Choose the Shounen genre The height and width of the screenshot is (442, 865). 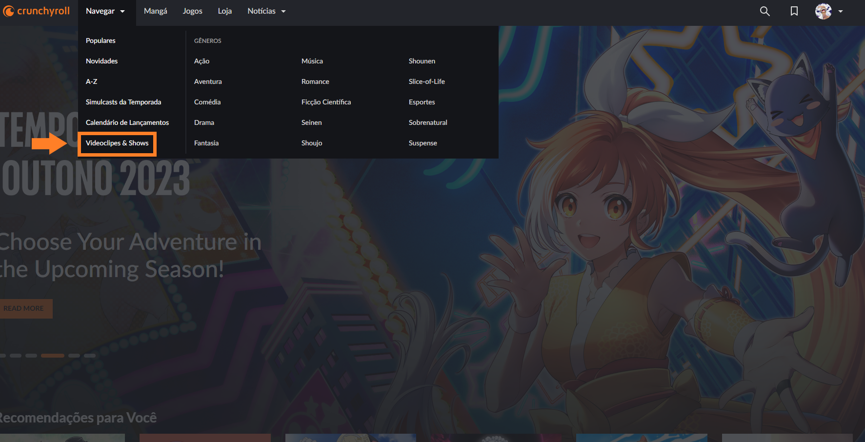coord(422,61)
